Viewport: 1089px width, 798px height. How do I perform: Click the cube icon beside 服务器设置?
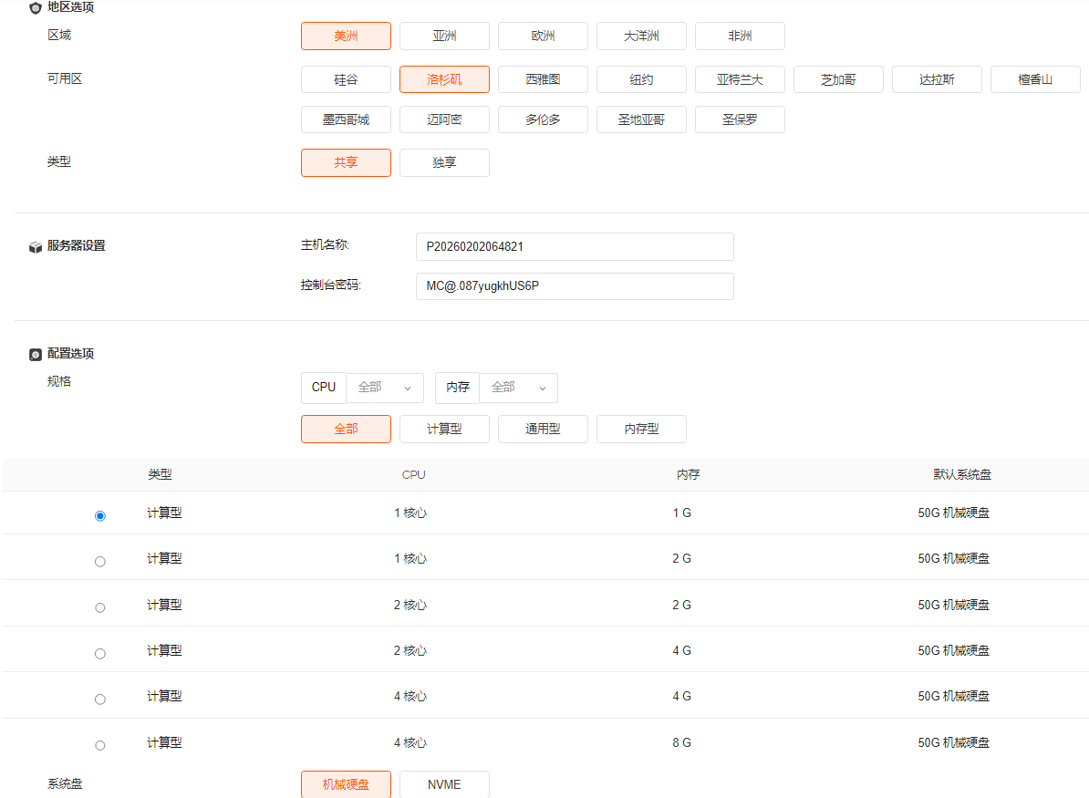(x=36, y=246)
